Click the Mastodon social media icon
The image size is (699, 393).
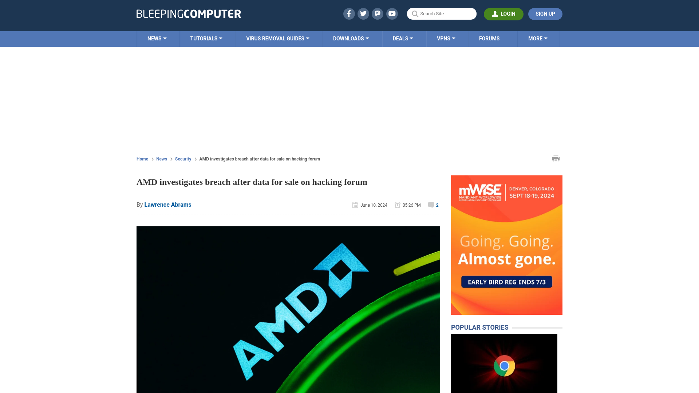point(377,13)
